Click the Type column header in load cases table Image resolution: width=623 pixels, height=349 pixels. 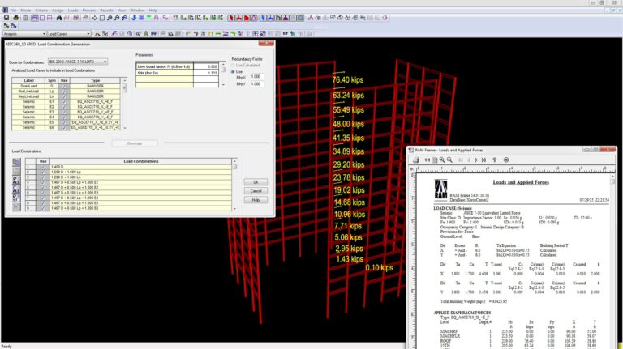coord(96,80)
